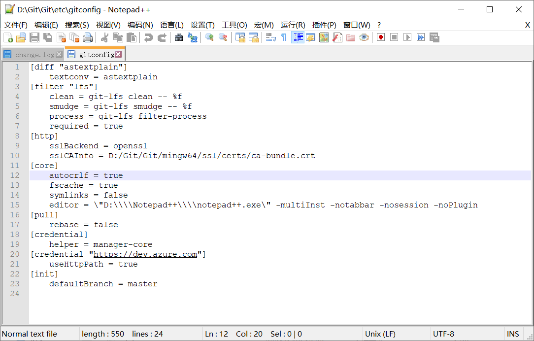
Task: Click the Close All documents toolbar icon
Action: point(74,37)
